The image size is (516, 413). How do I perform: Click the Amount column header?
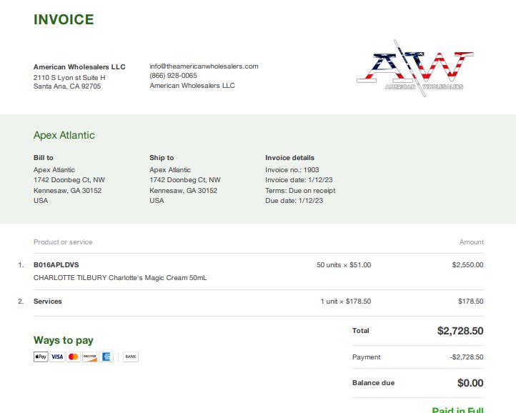(472, 242)
